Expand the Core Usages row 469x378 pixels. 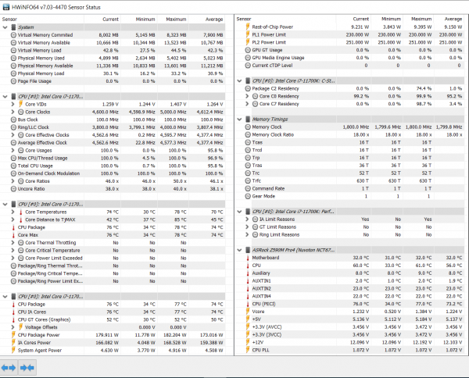[13, 150]
